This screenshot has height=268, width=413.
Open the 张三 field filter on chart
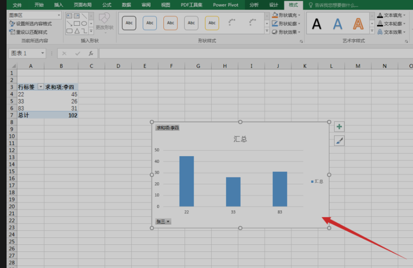pyautogui.click(x=163, y=222)
